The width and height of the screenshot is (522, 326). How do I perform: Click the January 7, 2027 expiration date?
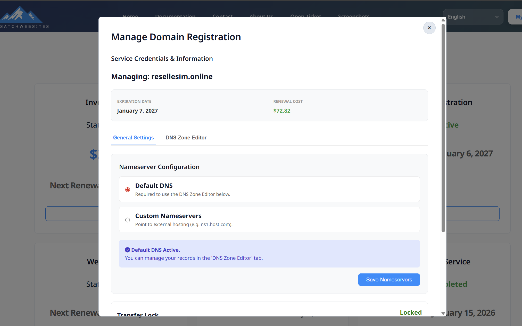point(137,111)
